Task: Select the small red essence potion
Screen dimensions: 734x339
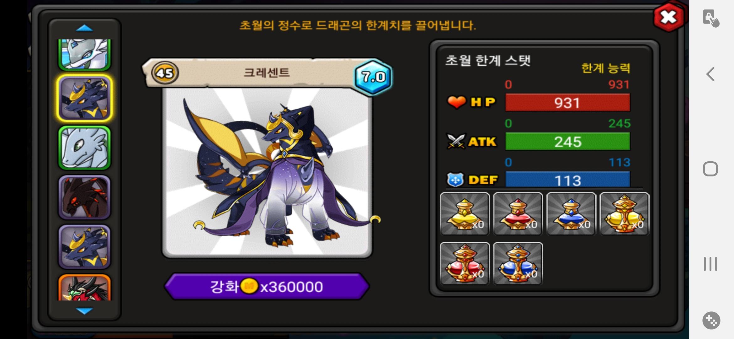Action: tap(518, 214)
